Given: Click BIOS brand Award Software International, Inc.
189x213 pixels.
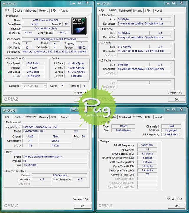Looking at the screenshot, I should click(x=55, y=156).
